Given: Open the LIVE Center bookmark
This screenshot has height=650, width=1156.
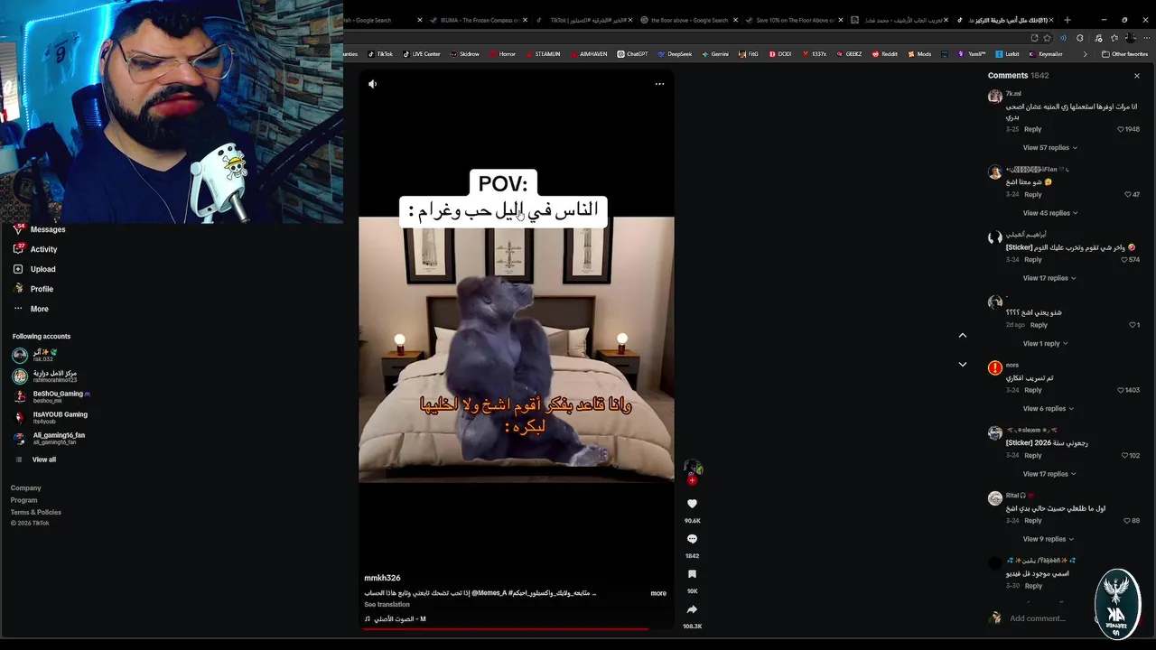Looking at the screenshot, I should (x=421, y=54).
